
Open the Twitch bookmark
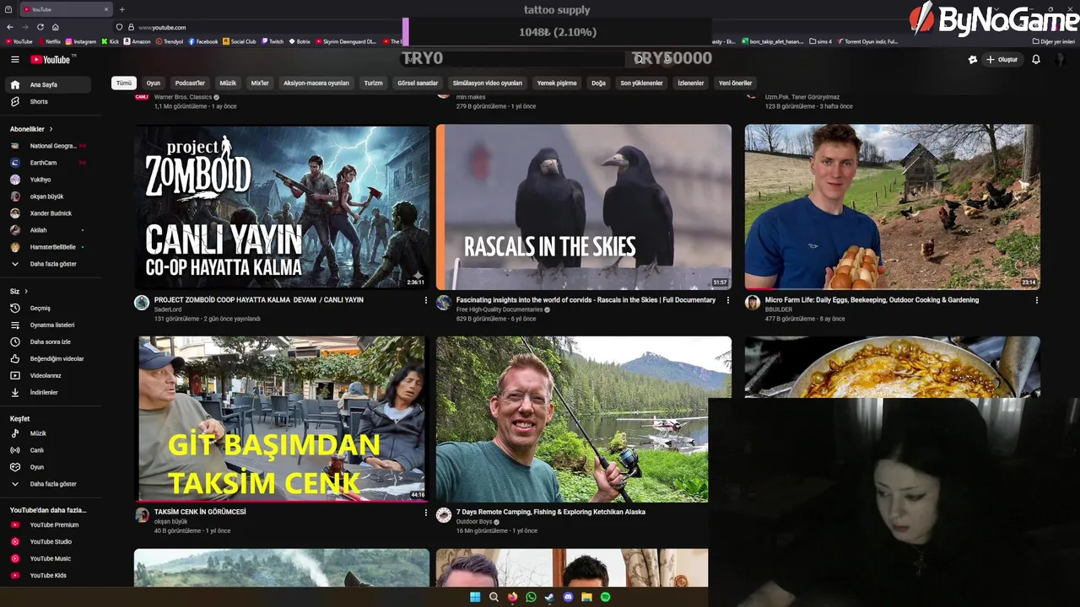point(272,41)
